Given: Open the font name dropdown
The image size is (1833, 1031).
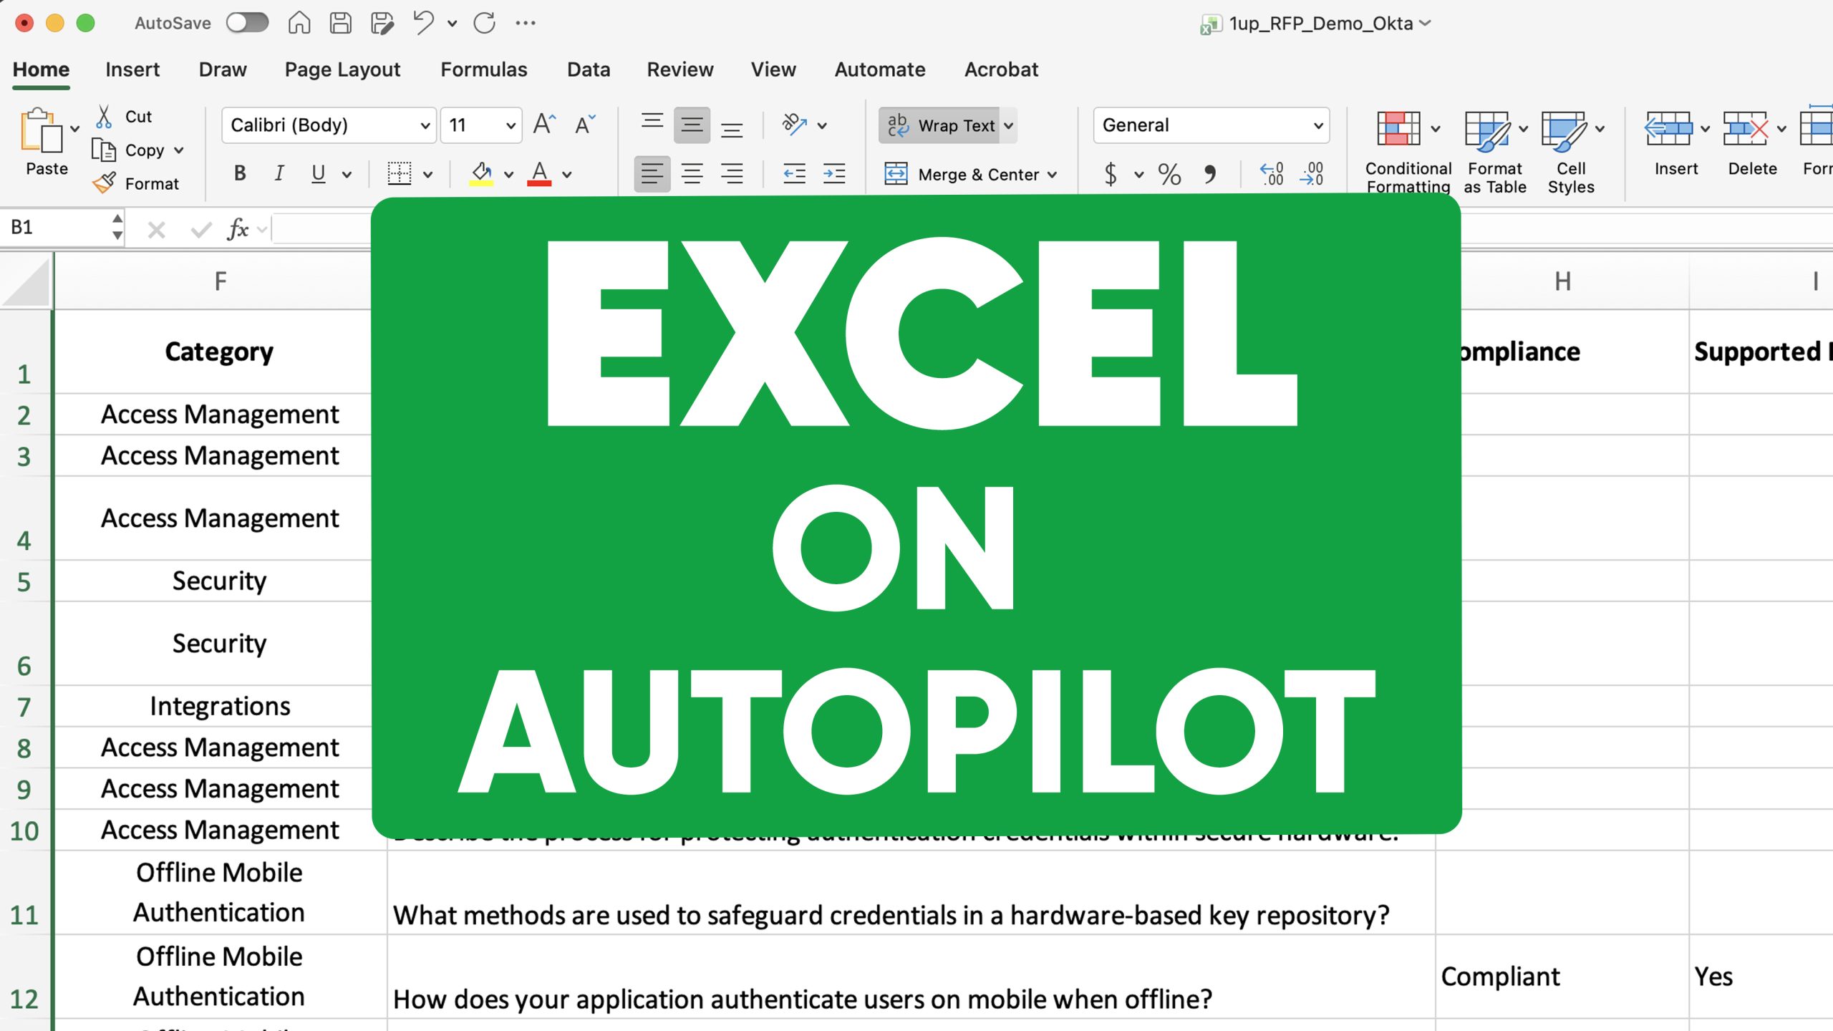Looking at the screenshot, I should pos(425,125).
